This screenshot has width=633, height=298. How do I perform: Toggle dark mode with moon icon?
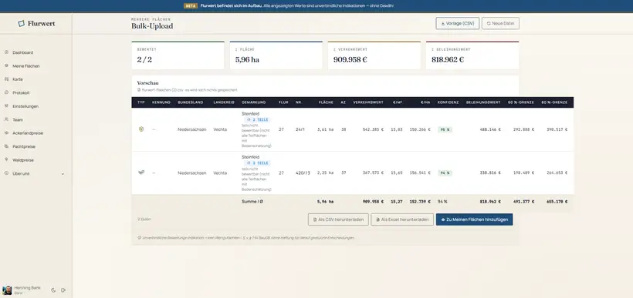[53, 290]
